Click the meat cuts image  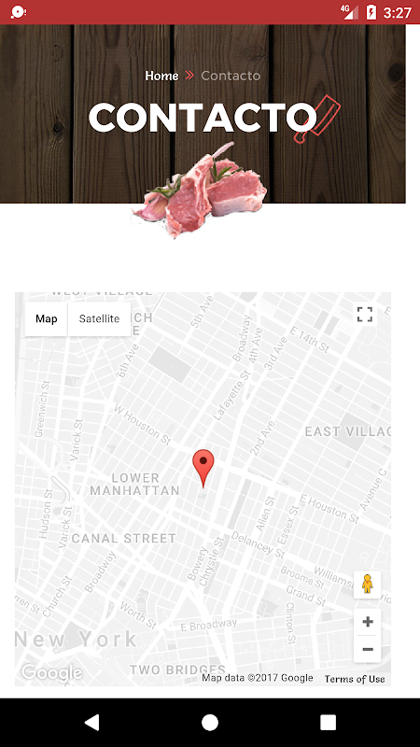(200, 190)
